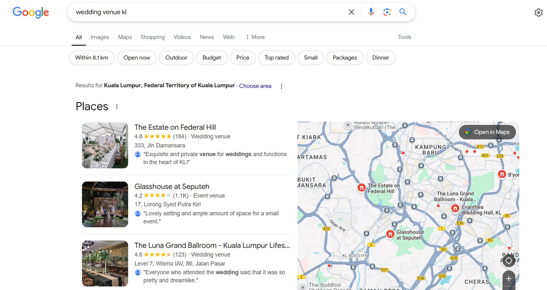Screen dimensions: 547x290
Task: Toggle the Packages filter chip
Action: click(x=345, y=58)
